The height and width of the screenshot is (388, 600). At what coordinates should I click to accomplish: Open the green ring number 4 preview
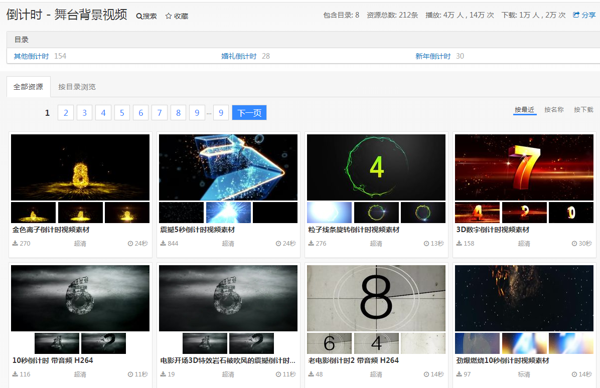tap(376, 167)
